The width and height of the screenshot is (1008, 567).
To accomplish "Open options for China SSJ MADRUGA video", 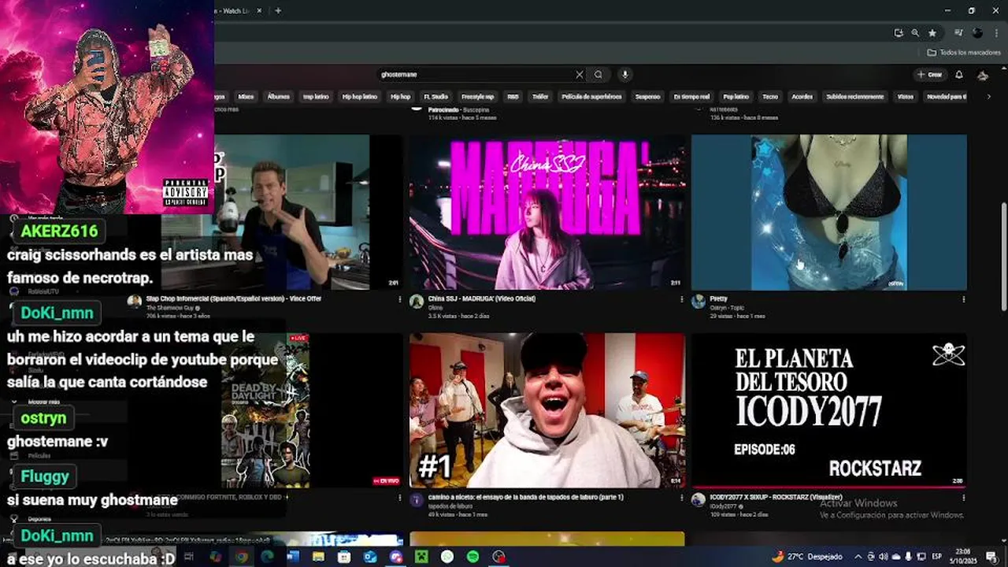I will pyautogui.click(x=682, y=299).
